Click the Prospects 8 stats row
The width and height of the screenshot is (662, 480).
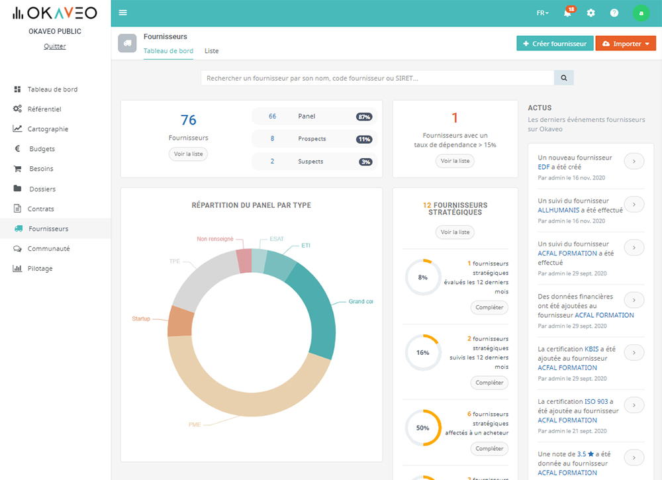(x=314, y=139)
